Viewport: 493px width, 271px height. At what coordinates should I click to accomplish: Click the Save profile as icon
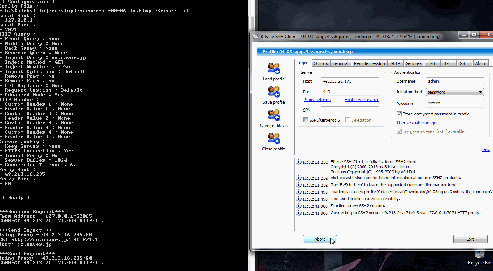pos(274,115)
